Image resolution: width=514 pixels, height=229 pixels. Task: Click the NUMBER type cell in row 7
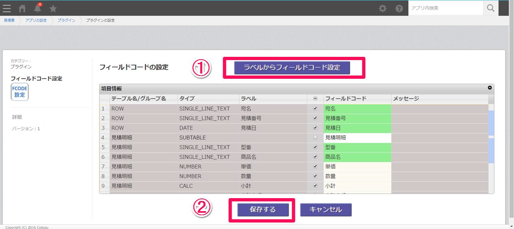click(x=208, y=167)
